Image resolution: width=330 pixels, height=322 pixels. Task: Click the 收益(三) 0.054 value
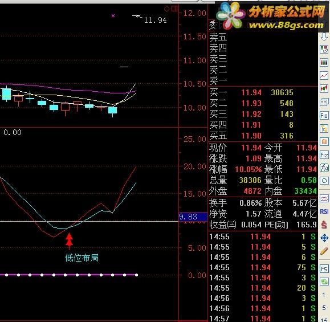(x=251, y=225)
